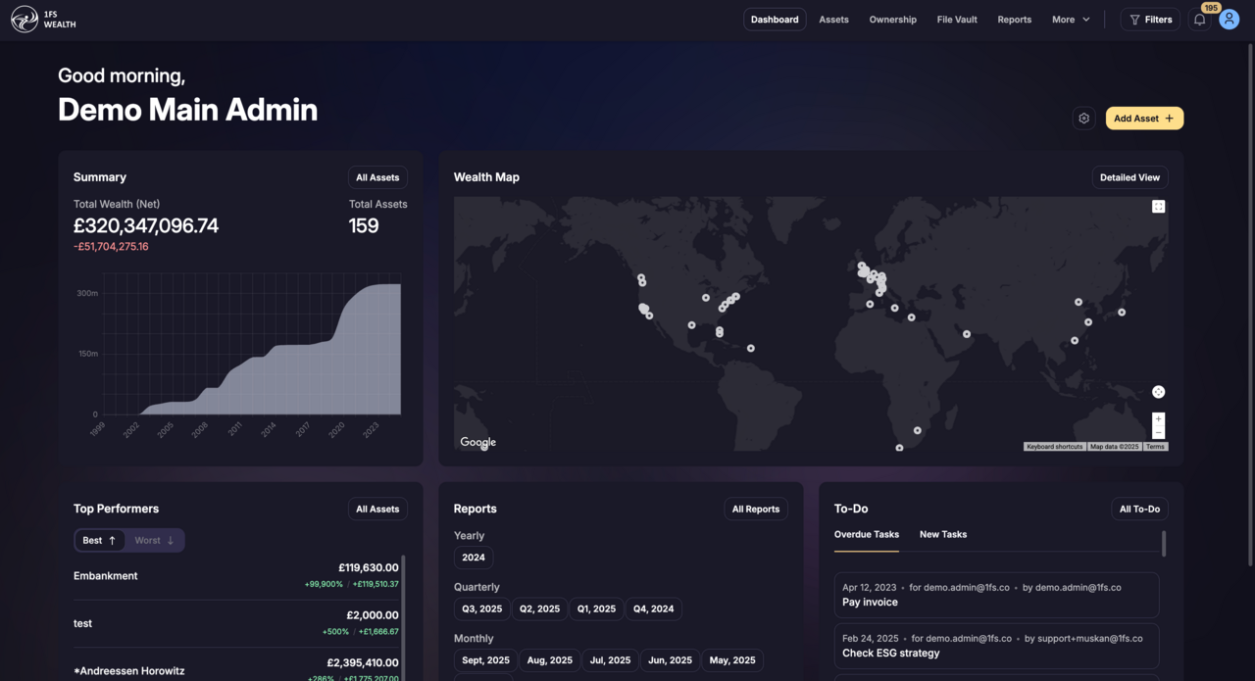Image resolution: width=1255 pixels, height=681 pixels.
Task: Zoom in on the Wealth Map
Action: coord(1158,419)
